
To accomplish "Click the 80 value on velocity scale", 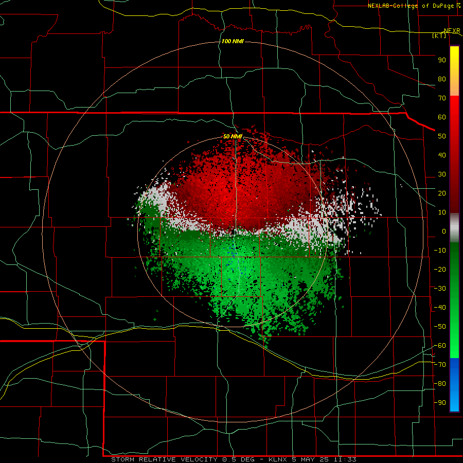I will coord(442,79).
